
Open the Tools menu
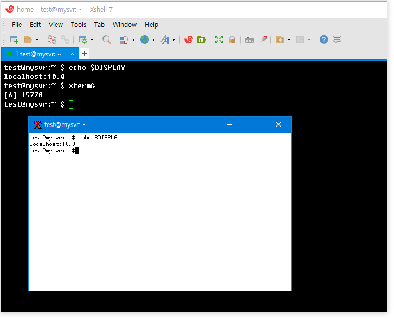79,24
